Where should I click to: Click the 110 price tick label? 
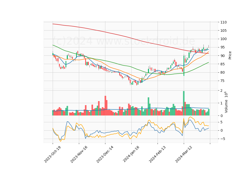pos(224,22)
